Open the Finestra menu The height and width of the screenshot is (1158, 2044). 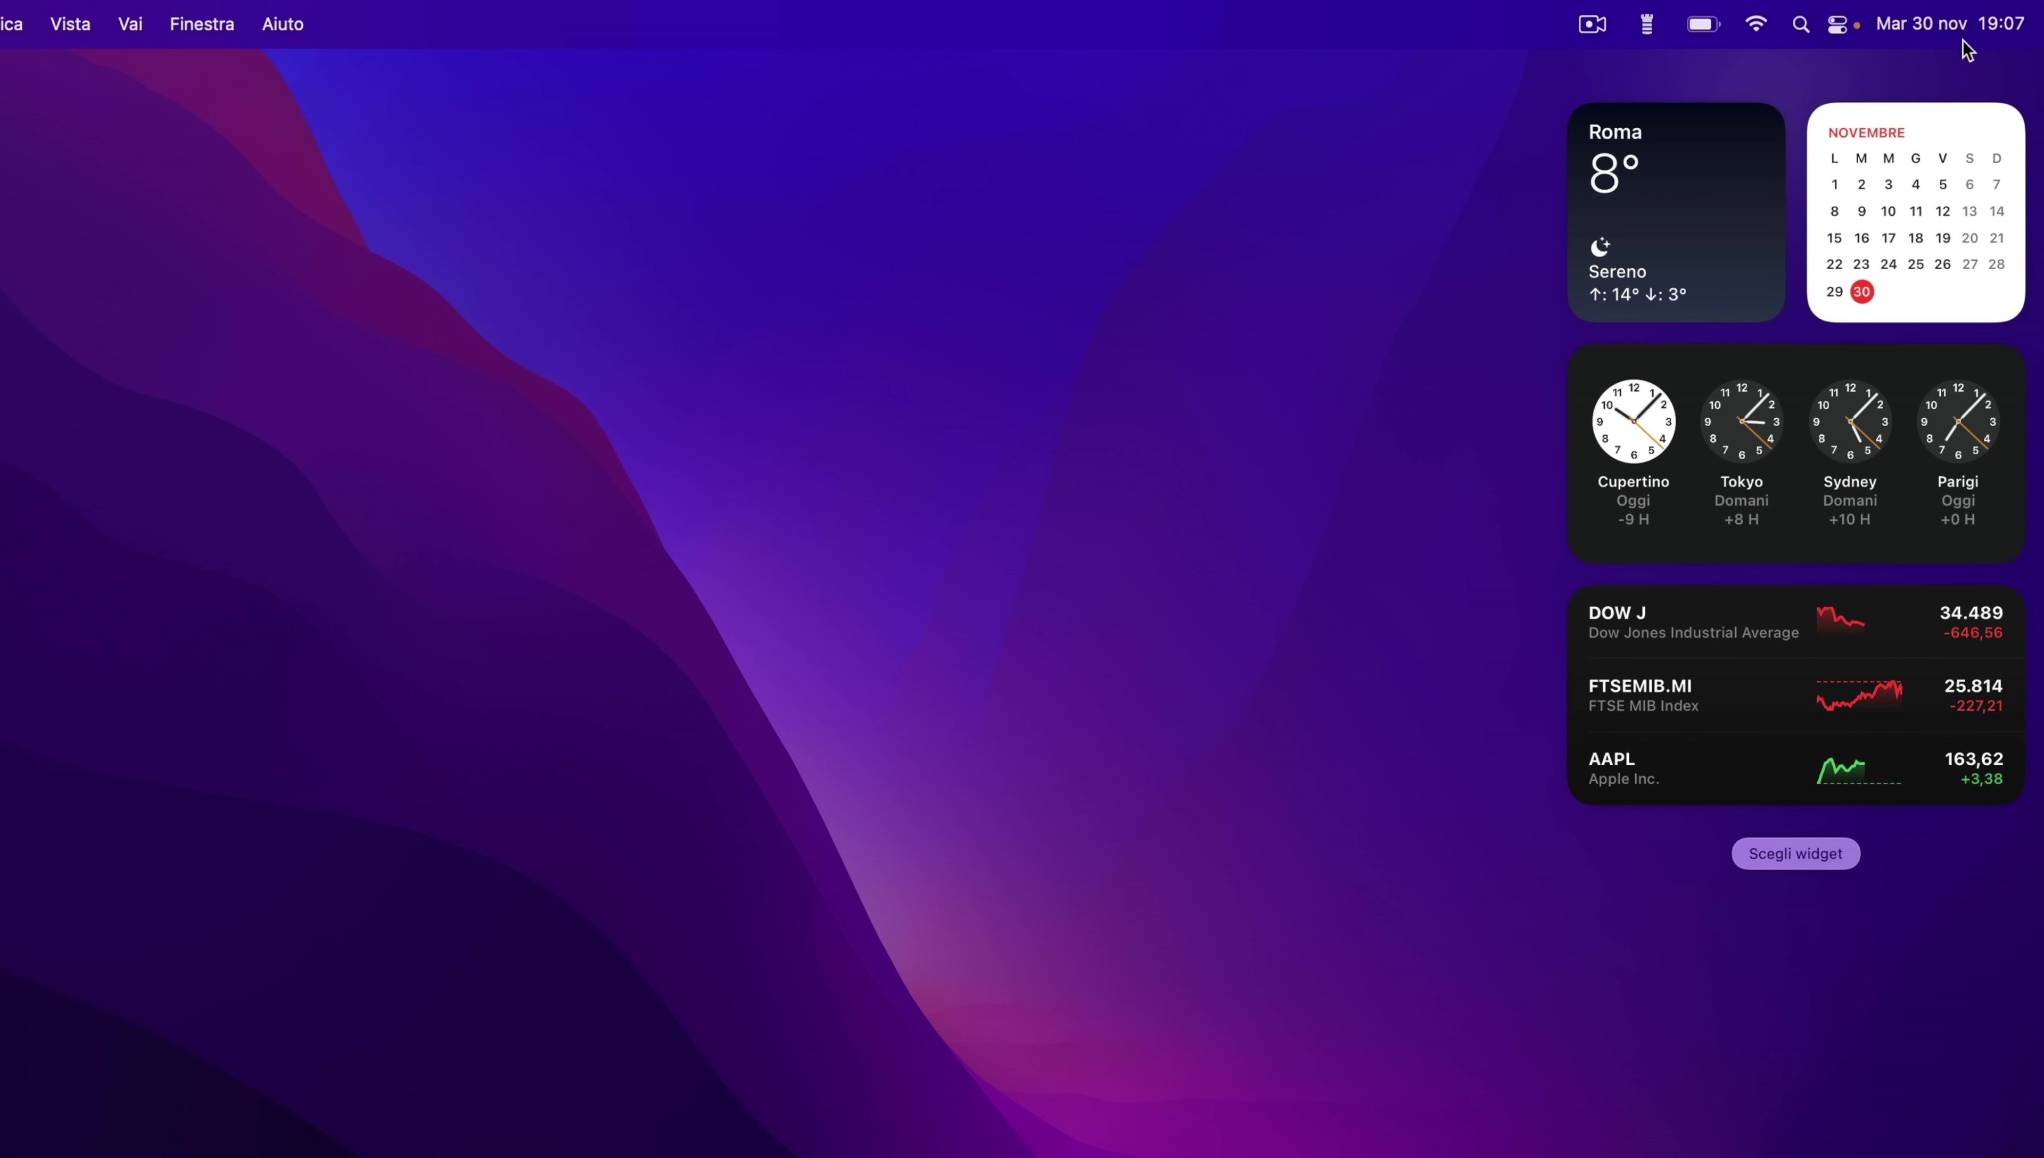pyautogui.click(x=202, y=24)
